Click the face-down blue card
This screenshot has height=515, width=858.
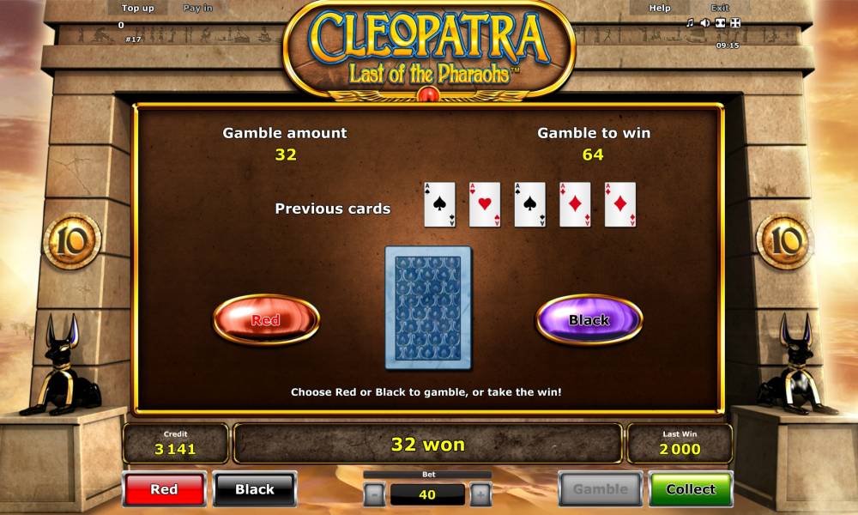coord(428,307)
